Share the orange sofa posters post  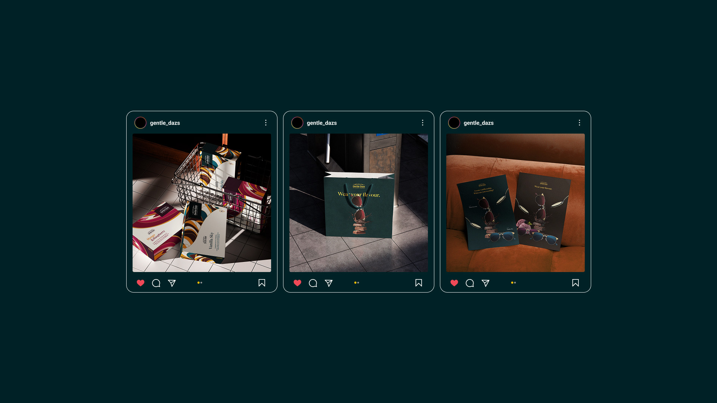(485, 283)
